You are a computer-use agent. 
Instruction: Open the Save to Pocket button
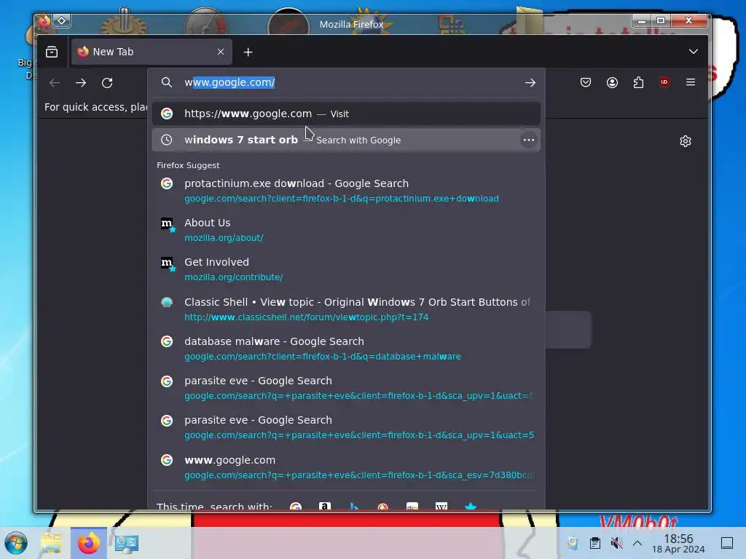coord(586,82)
